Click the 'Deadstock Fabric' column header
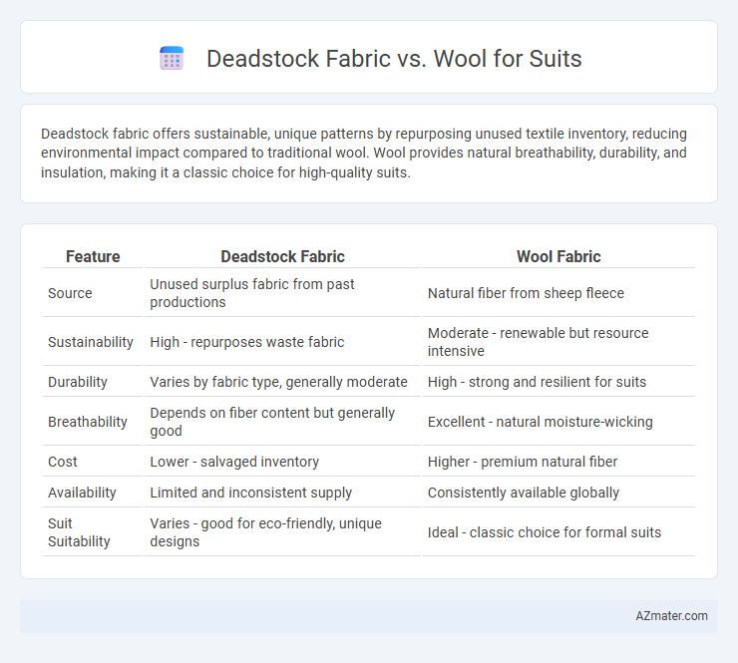 coord(282,256)
